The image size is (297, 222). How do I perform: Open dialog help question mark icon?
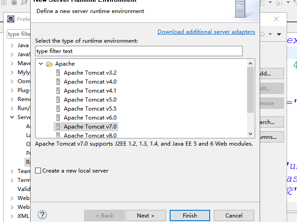coord(42,215)
